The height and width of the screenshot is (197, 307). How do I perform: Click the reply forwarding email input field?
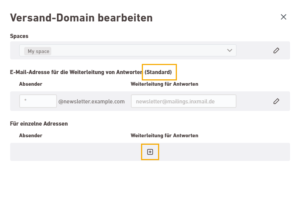point(184,101)
